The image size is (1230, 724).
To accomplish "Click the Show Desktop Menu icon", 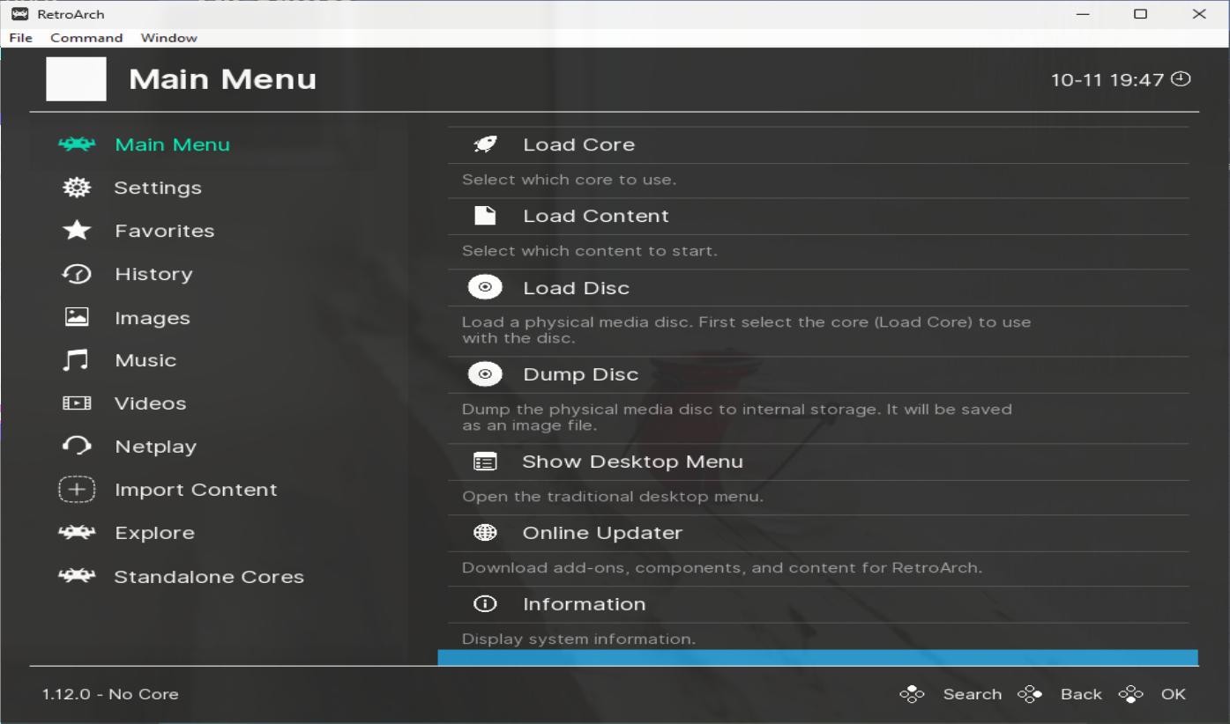I will (486, 461).
